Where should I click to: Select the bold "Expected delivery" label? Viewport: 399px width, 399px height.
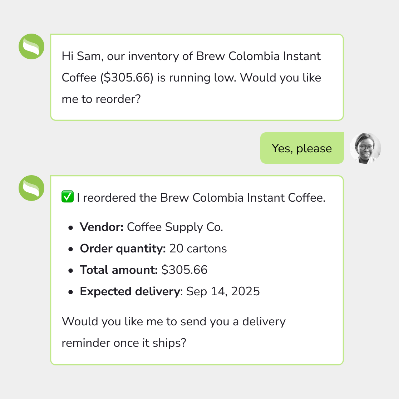click(129, 291)
